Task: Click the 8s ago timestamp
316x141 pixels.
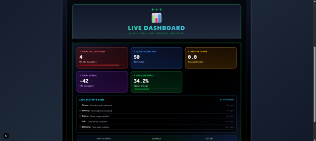Action: click(230, 116)
